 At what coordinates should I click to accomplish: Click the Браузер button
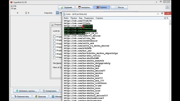(x=40, y=97)
